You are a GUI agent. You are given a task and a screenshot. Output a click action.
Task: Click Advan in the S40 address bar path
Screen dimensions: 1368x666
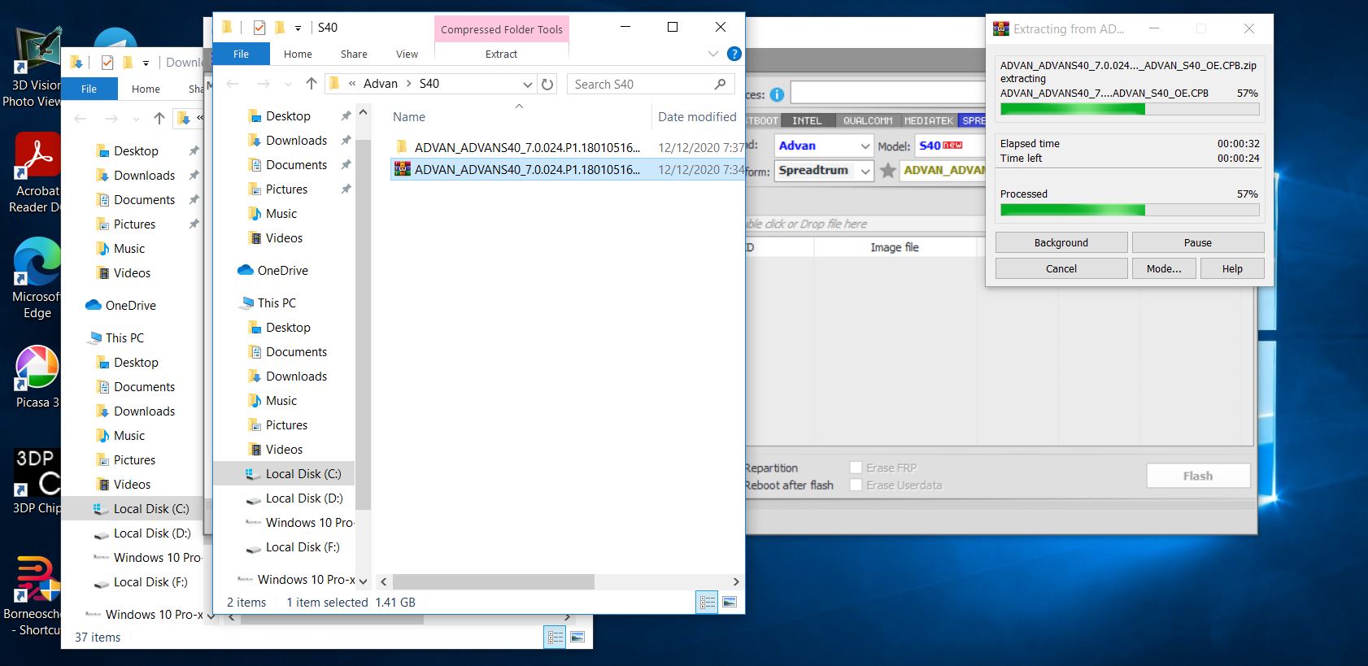[381, 84]
